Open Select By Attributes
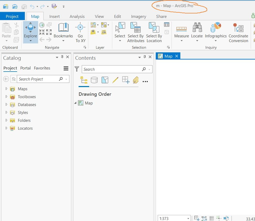255x221 pixels. [136, 32]
